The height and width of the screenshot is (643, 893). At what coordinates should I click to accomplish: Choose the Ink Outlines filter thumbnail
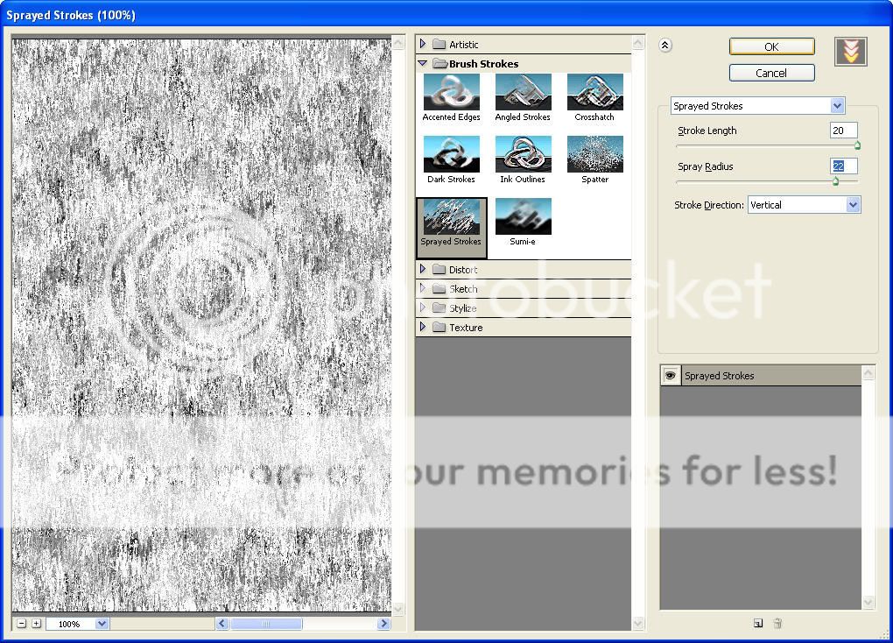point(523,154)
